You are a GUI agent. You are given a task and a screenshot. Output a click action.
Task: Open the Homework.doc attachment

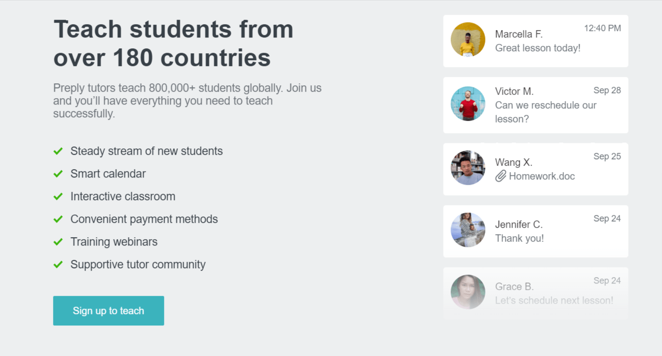[542, 176]
